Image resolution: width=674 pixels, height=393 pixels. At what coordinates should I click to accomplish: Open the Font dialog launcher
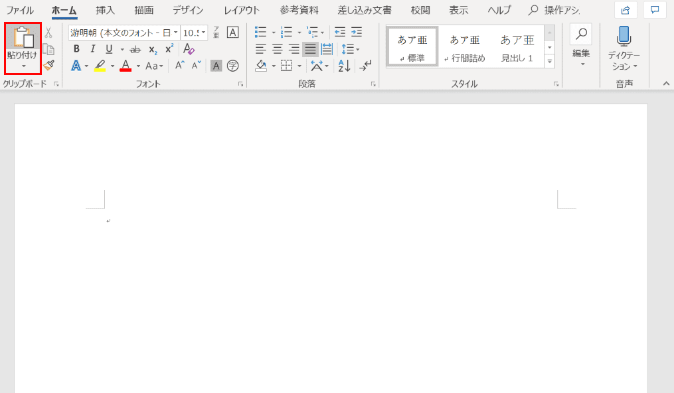[240, 84]
